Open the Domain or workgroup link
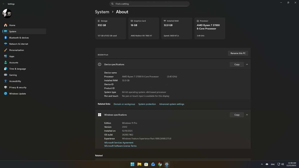This screenshot has height=168, width=299. 124,104
